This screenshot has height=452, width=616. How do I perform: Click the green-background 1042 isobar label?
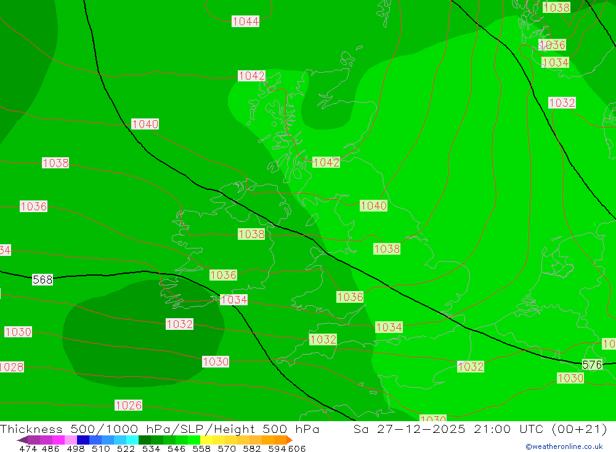pyautogui.click(x=326, y=162)
